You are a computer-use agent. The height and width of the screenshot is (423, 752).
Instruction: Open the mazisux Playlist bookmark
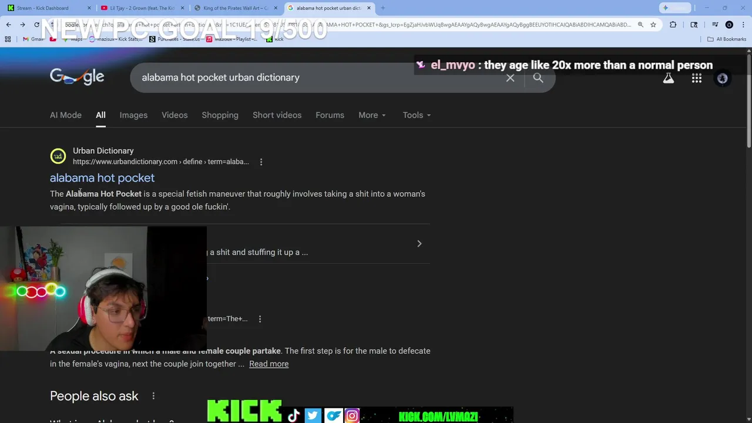[x=232, y=39]
